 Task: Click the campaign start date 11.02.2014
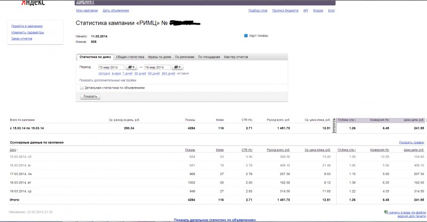click(x=99, y=36)
